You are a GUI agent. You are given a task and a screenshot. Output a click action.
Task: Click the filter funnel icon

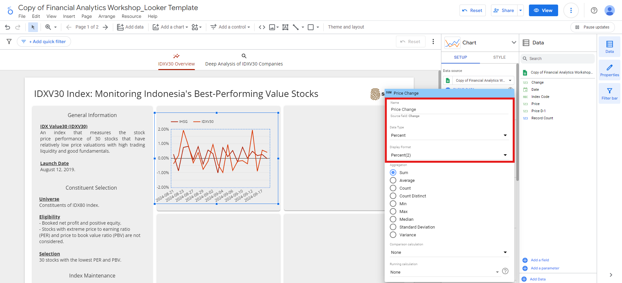[x=9, y=41]
